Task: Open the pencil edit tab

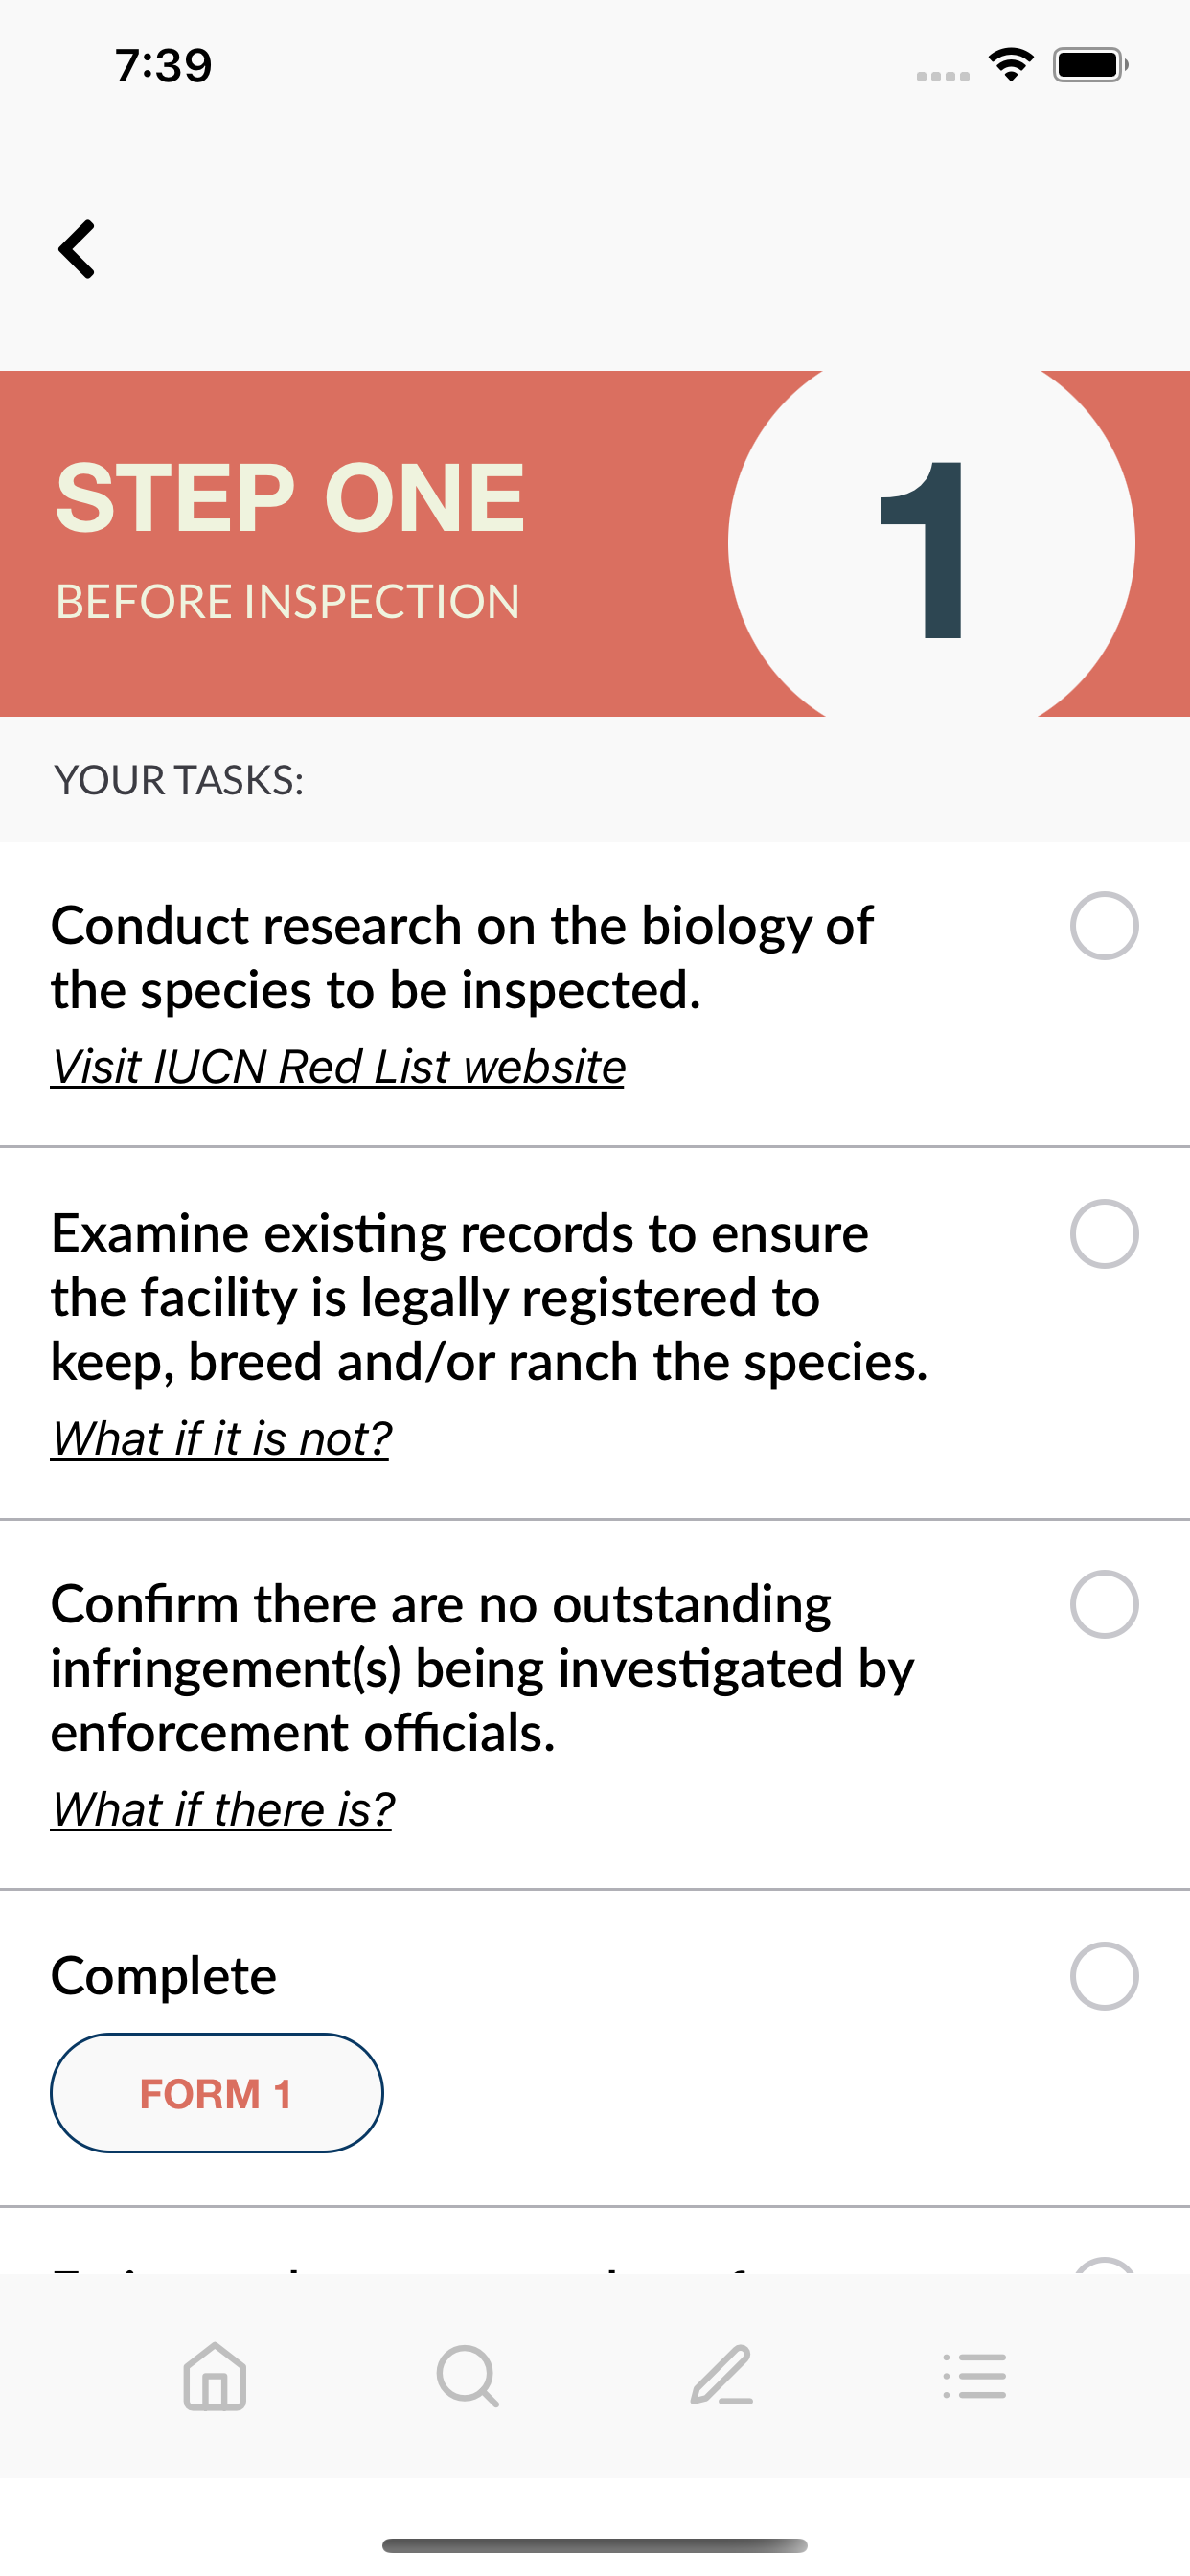Action: pos(721,2376)
